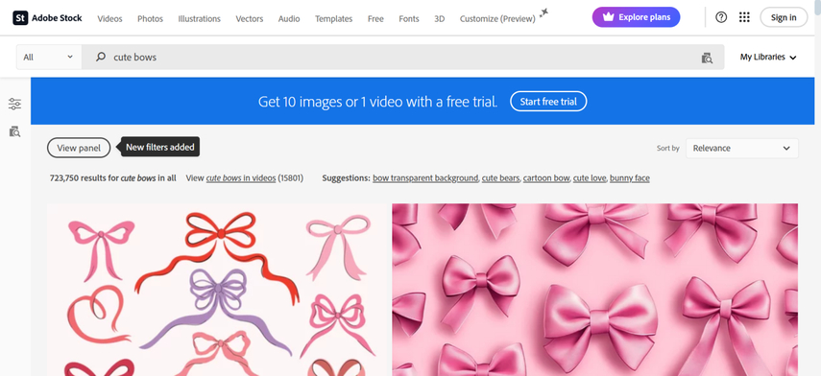Click the Adobe Stock logo icon
This screenshot has height=376, width=821.
click(x=20, y=18)
